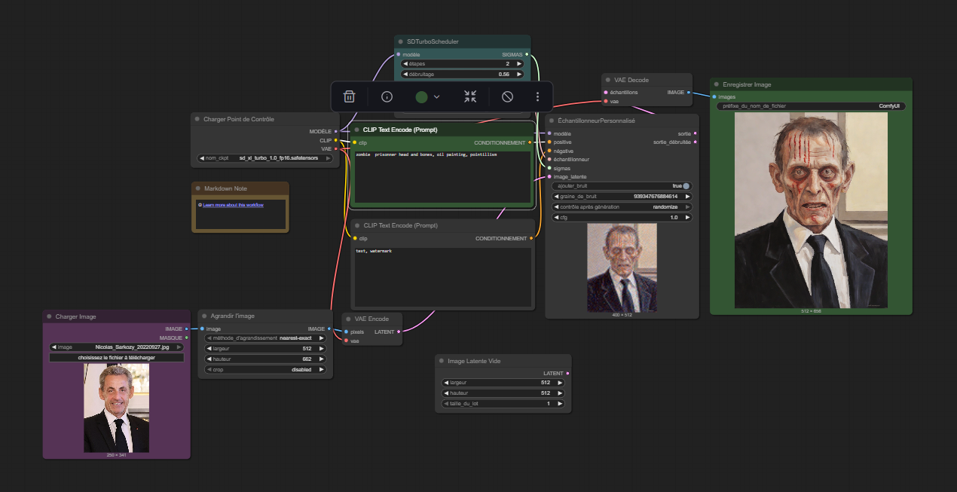Collapse the SDTurboScheduler node via its title dot
This screenshot has height=492, width=957.
pyautogui.click(x=400, y=41)
